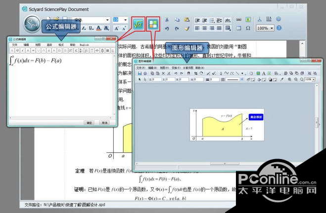This screenshot has width=326, height=213.
Task: Toggle text highlight A button
Action: click(x=106, y=28)
